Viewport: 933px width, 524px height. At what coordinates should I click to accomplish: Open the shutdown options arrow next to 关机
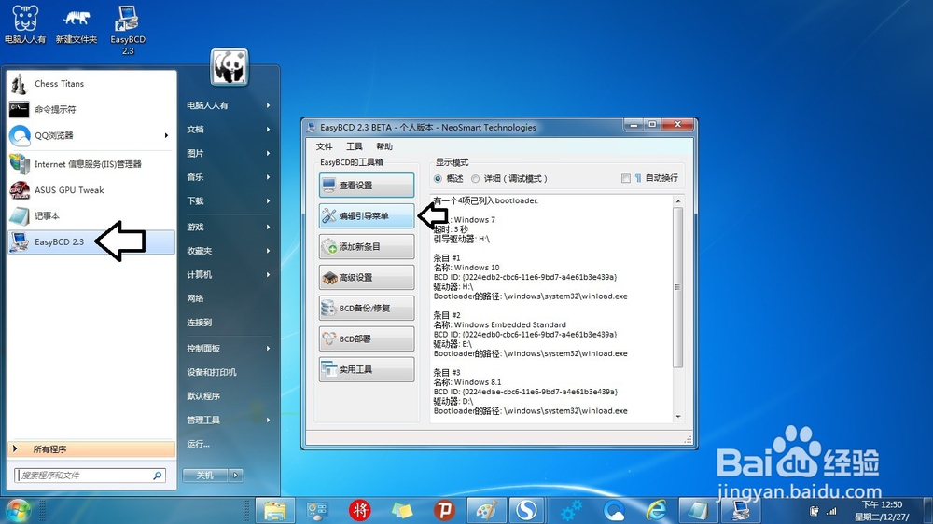236,476
